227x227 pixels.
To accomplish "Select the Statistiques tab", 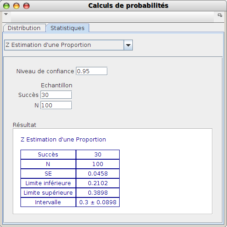I will 67,28.
